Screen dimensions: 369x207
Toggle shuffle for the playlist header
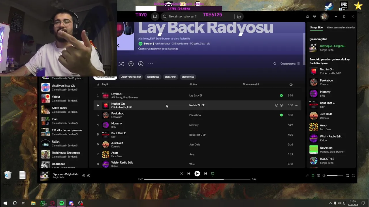pos(121,64)
